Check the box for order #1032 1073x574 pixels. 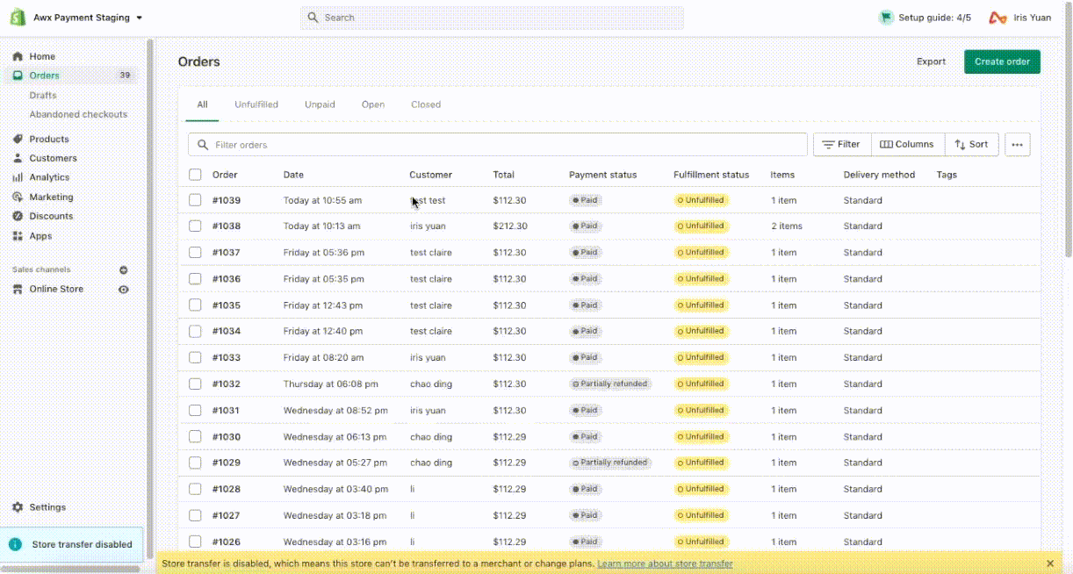(x=195, y=384)
